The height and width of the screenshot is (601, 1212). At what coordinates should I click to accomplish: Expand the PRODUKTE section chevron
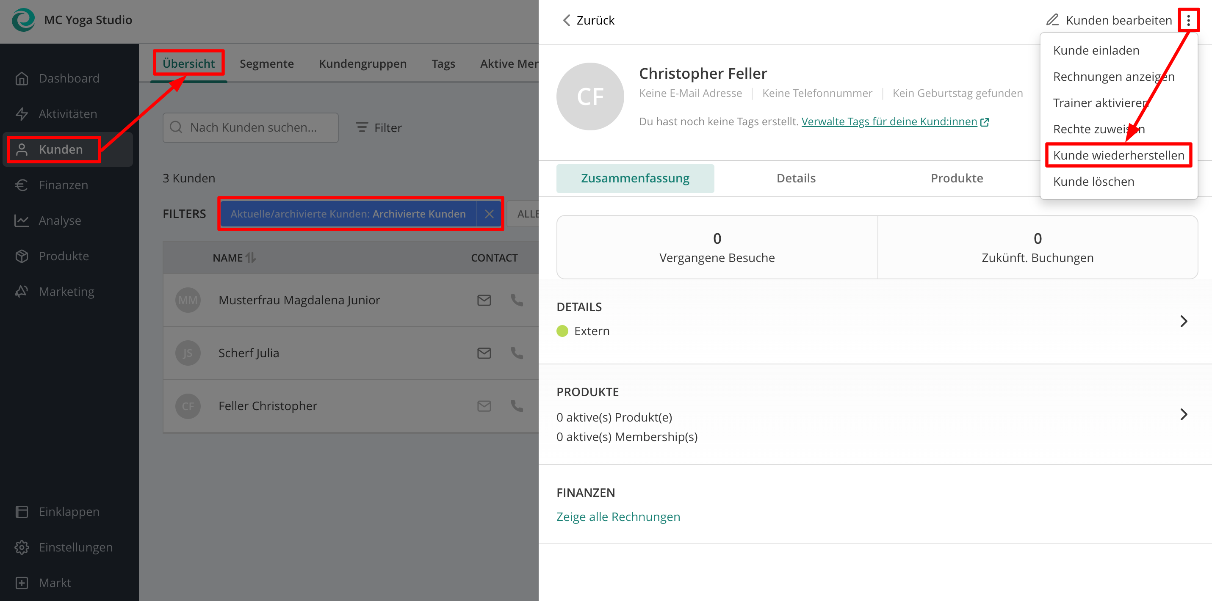point(1184,414)
